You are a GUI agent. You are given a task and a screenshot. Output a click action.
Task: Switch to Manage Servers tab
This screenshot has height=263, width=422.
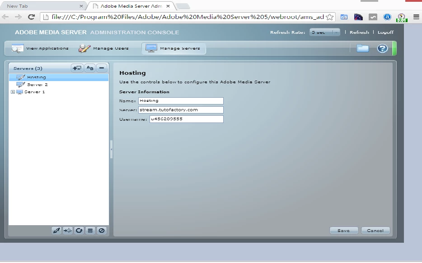pyautogui.click(x=173, y=49)
